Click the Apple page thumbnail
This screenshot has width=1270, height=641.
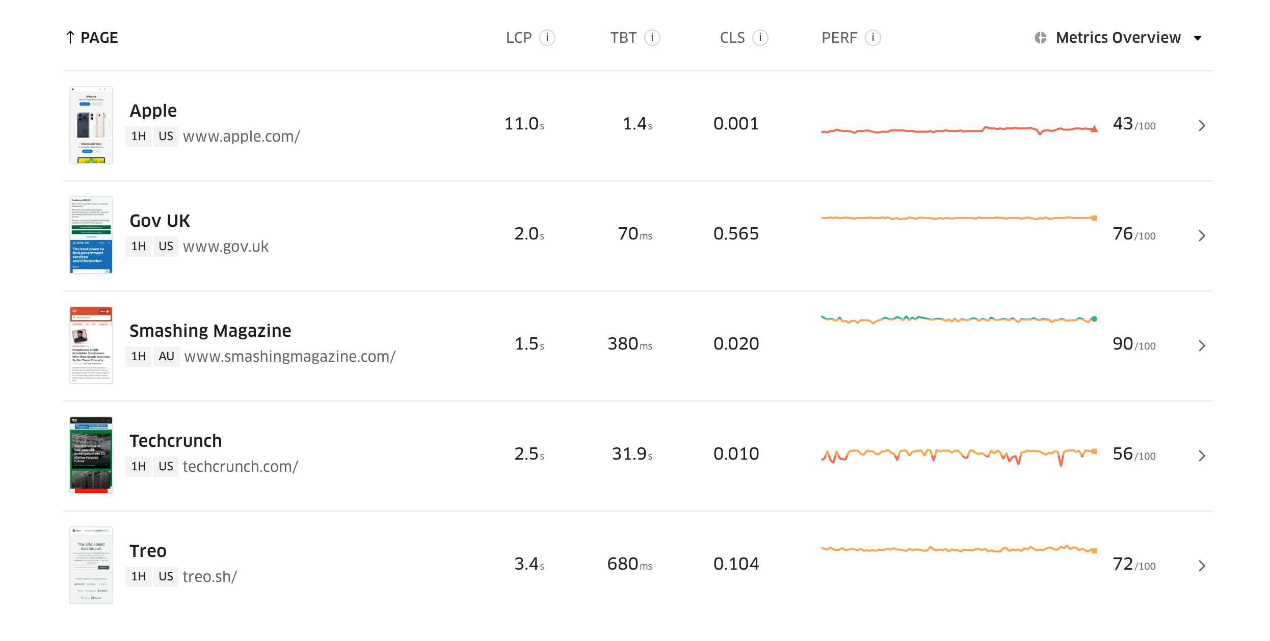click(91, 125)
